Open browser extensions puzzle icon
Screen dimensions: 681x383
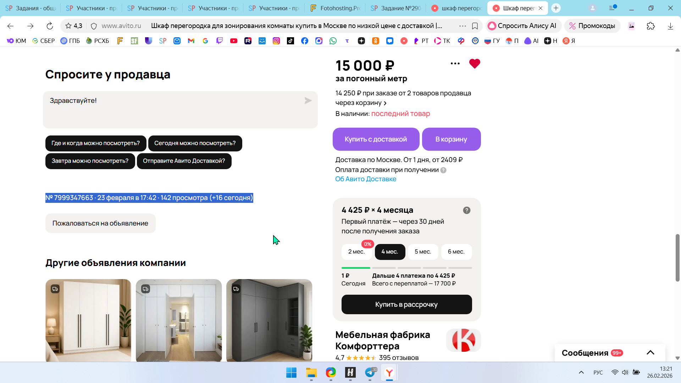(x=650, y=26)
